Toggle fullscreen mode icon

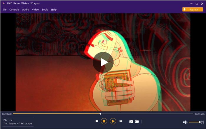[x=203, y=122]
